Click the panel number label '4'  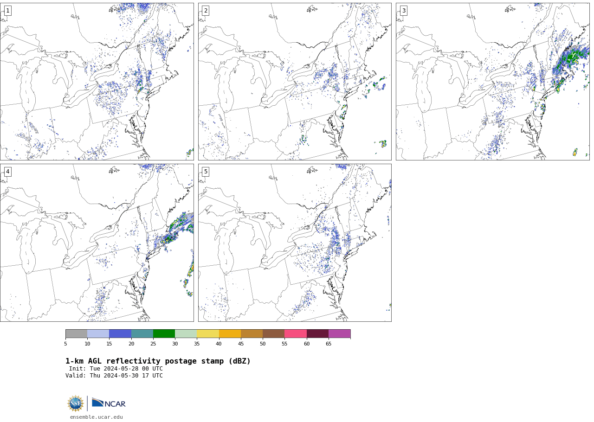7,172
